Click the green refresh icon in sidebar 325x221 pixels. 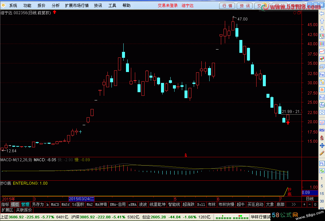tap(322, 171)
